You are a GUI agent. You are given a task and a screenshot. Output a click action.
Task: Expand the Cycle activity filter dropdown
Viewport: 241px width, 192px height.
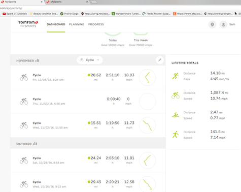90,60
